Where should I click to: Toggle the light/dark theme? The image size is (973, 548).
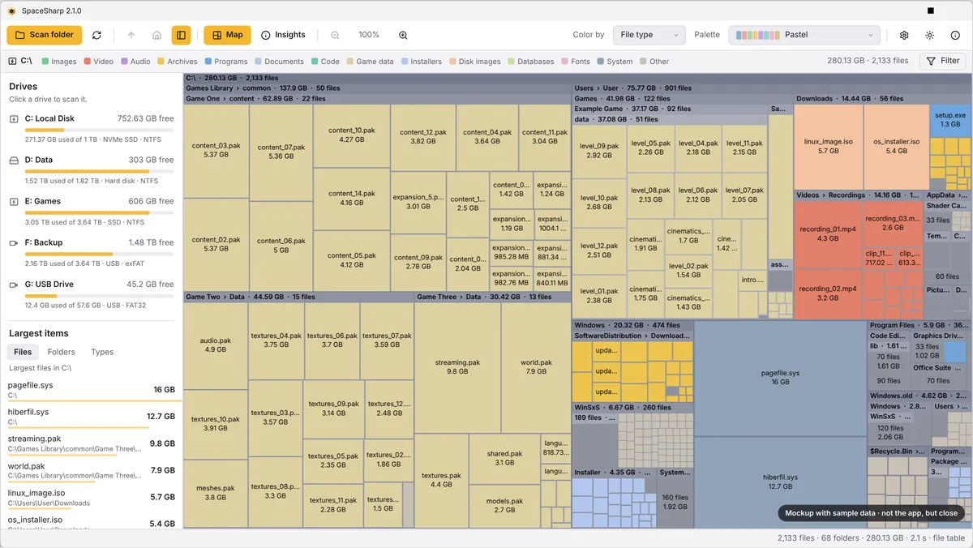pos(929,35)
